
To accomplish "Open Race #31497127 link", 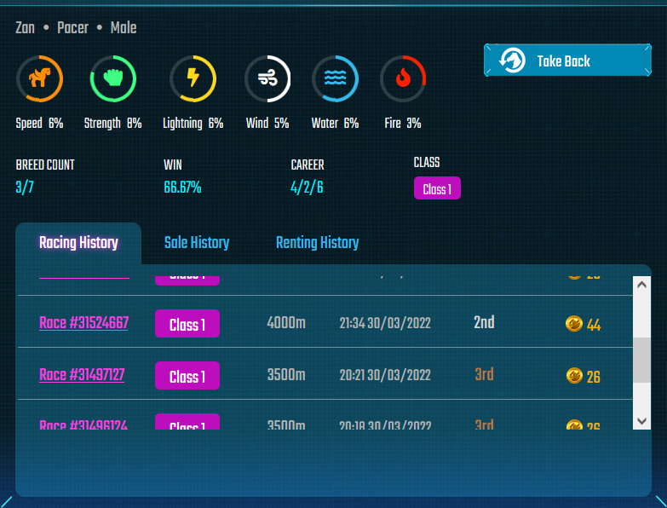I will pyautogui.click(x=82, y=375).
